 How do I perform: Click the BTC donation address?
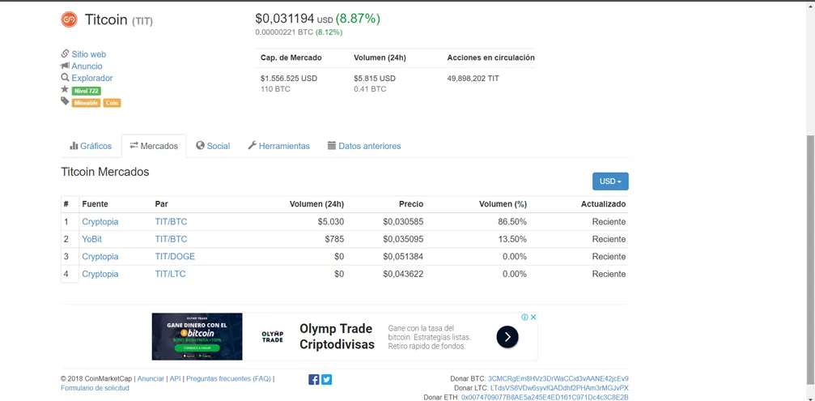[x=558, y=378]
